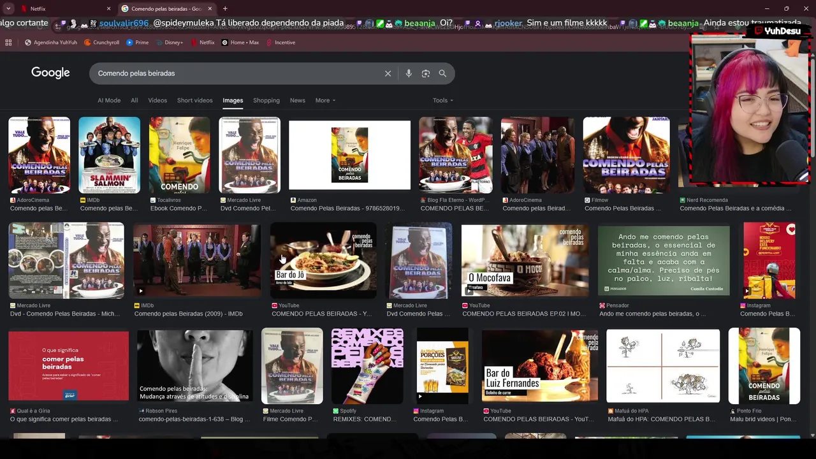Select the Images search tab
Screen dimensions: 816x459
(x=233, y=100)
